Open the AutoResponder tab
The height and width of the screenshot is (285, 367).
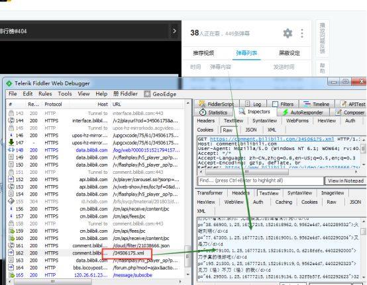[303, 112]
